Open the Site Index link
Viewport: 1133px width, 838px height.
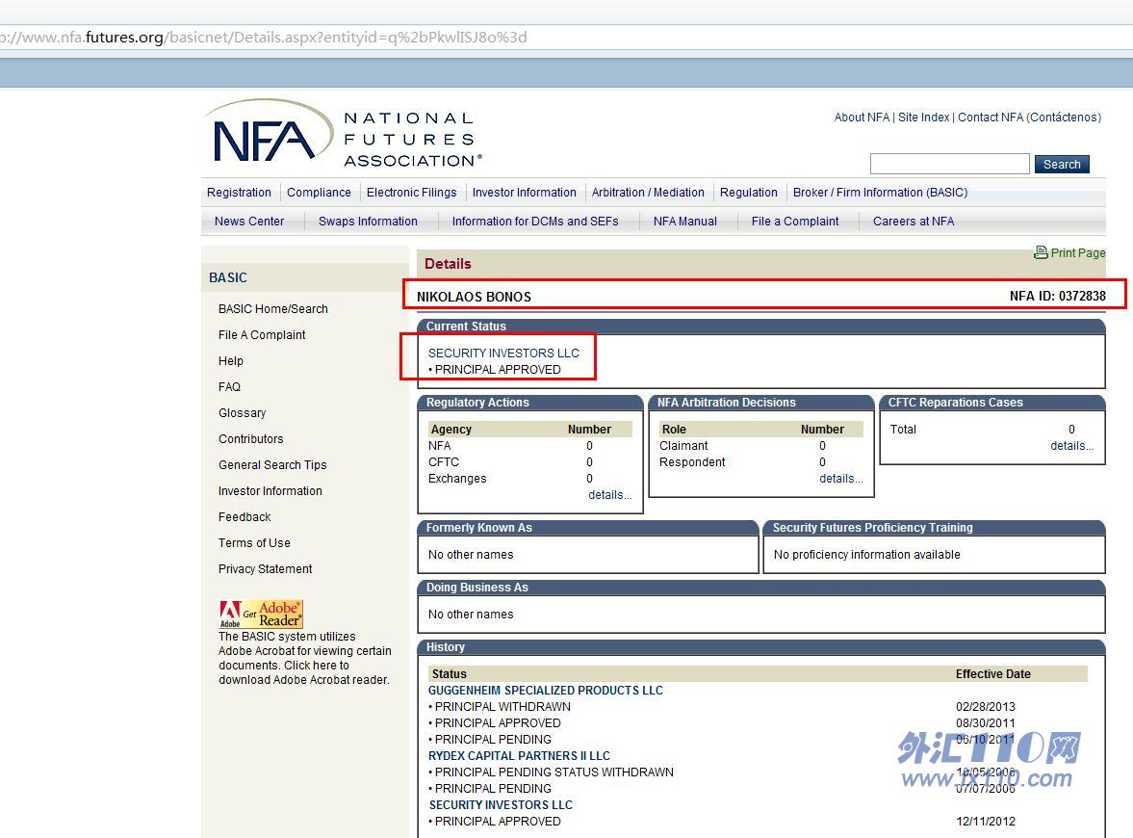coord(923,118)
